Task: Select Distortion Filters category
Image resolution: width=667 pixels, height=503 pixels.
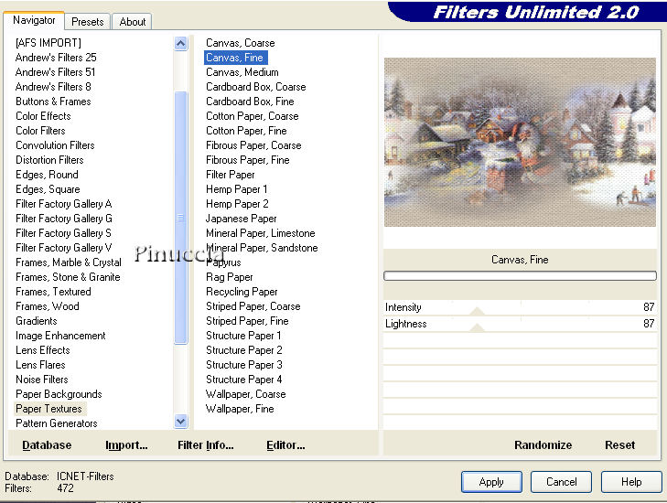Action: click(49, 160)
